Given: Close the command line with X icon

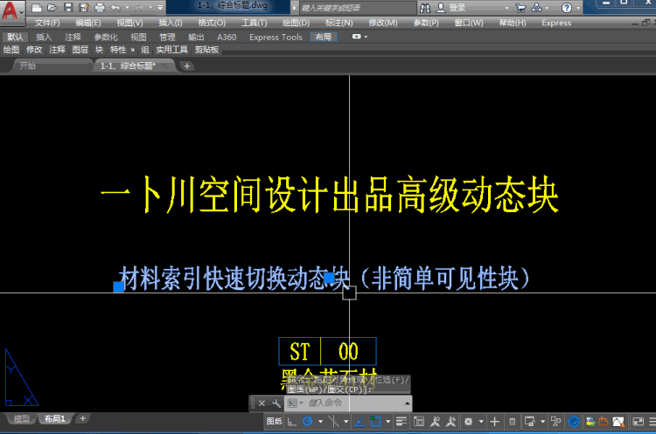Looking at the screenshot, I should point(262,403).
